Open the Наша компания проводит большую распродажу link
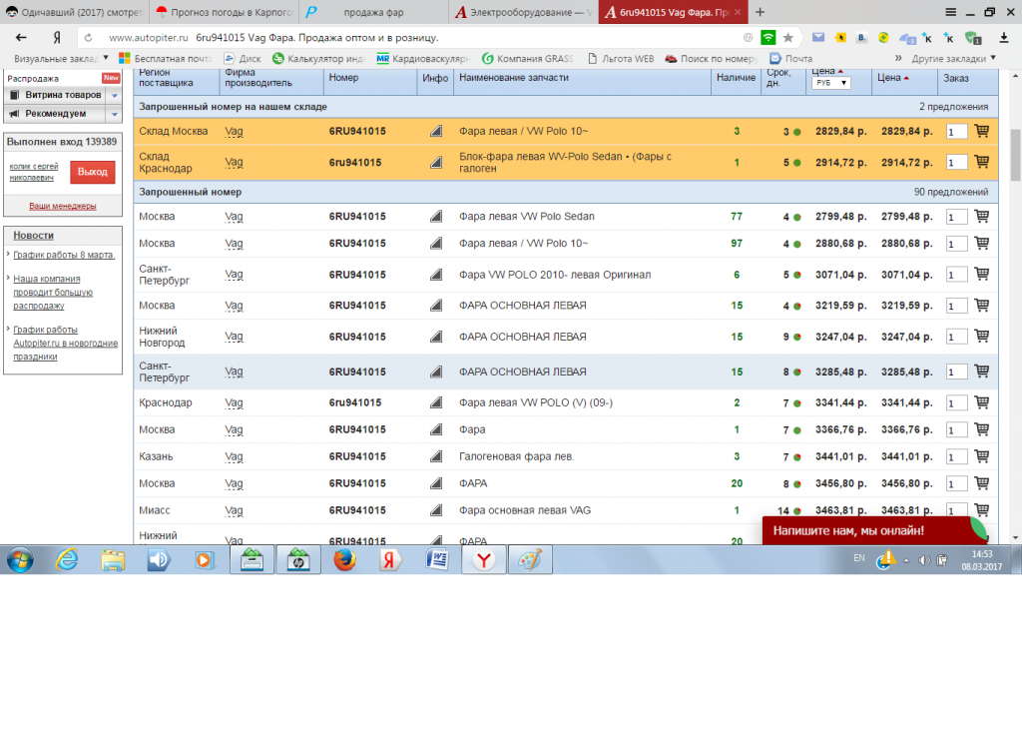This screenshot has width=1022, height=751. pyautogui.click(x=53, y=292)
